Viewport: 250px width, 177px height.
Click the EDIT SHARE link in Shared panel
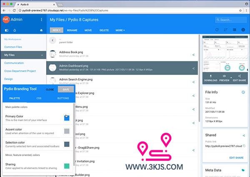point(236,158)
